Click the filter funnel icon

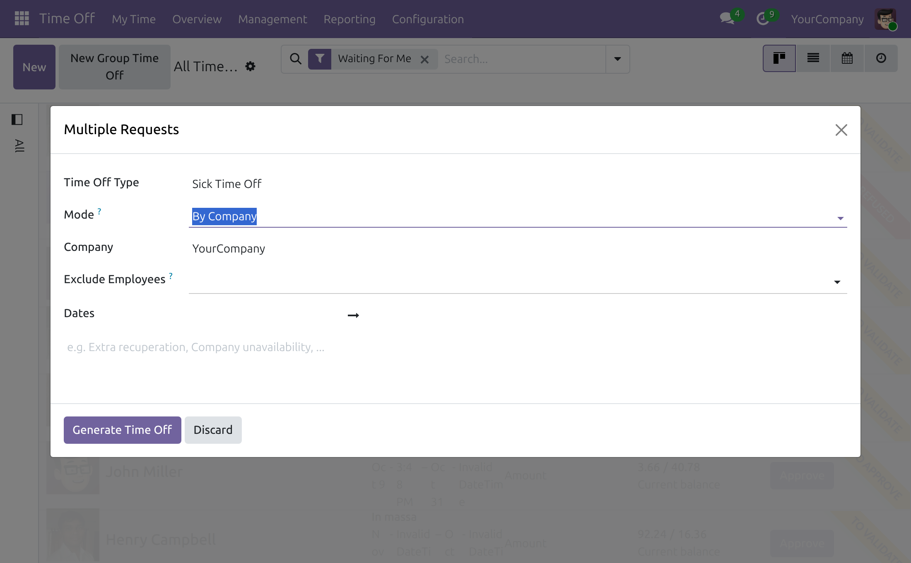click(320, 59)
